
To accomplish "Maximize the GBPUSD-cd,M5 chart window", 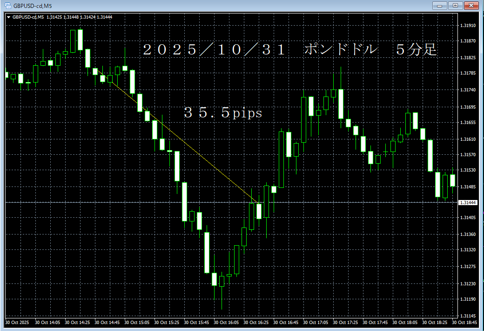I will tap(455, 6).
